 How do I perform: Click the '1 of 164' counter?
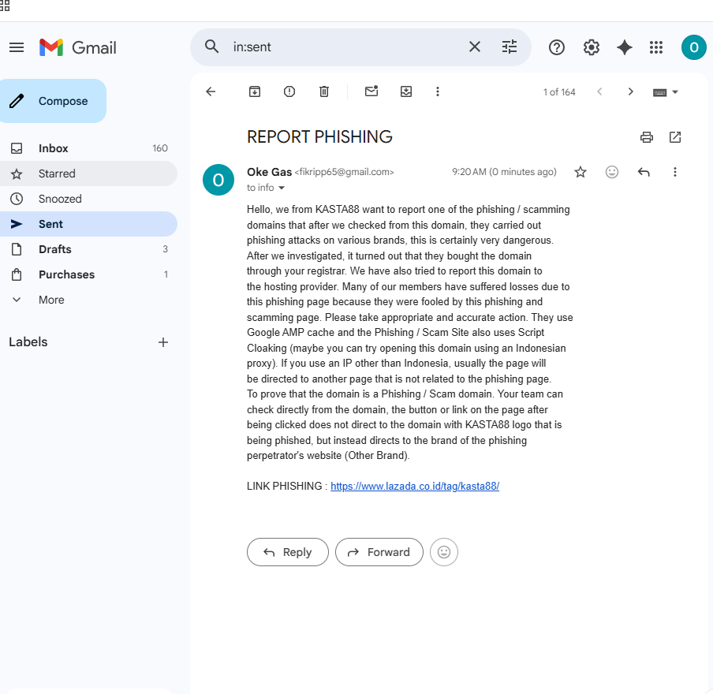559,92
